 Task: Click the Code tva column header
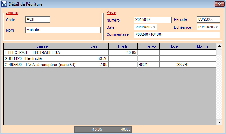click(x=149, y=46)
